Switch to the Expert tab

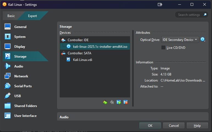[32, 16]
